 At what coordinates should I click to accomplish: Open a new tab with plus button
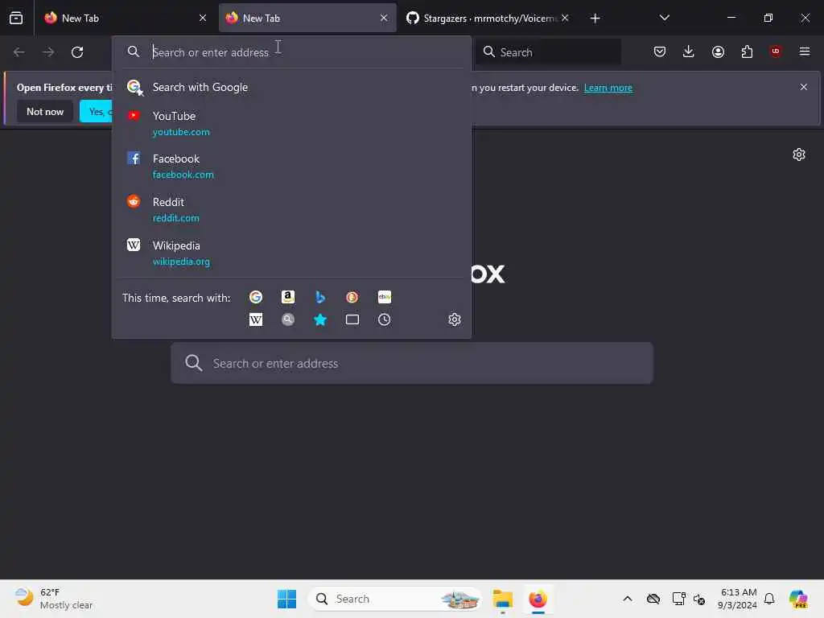coord(595,19)
